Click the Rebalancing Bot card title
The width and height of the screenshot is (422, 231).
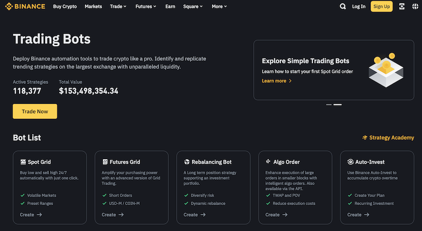(212, 162)
